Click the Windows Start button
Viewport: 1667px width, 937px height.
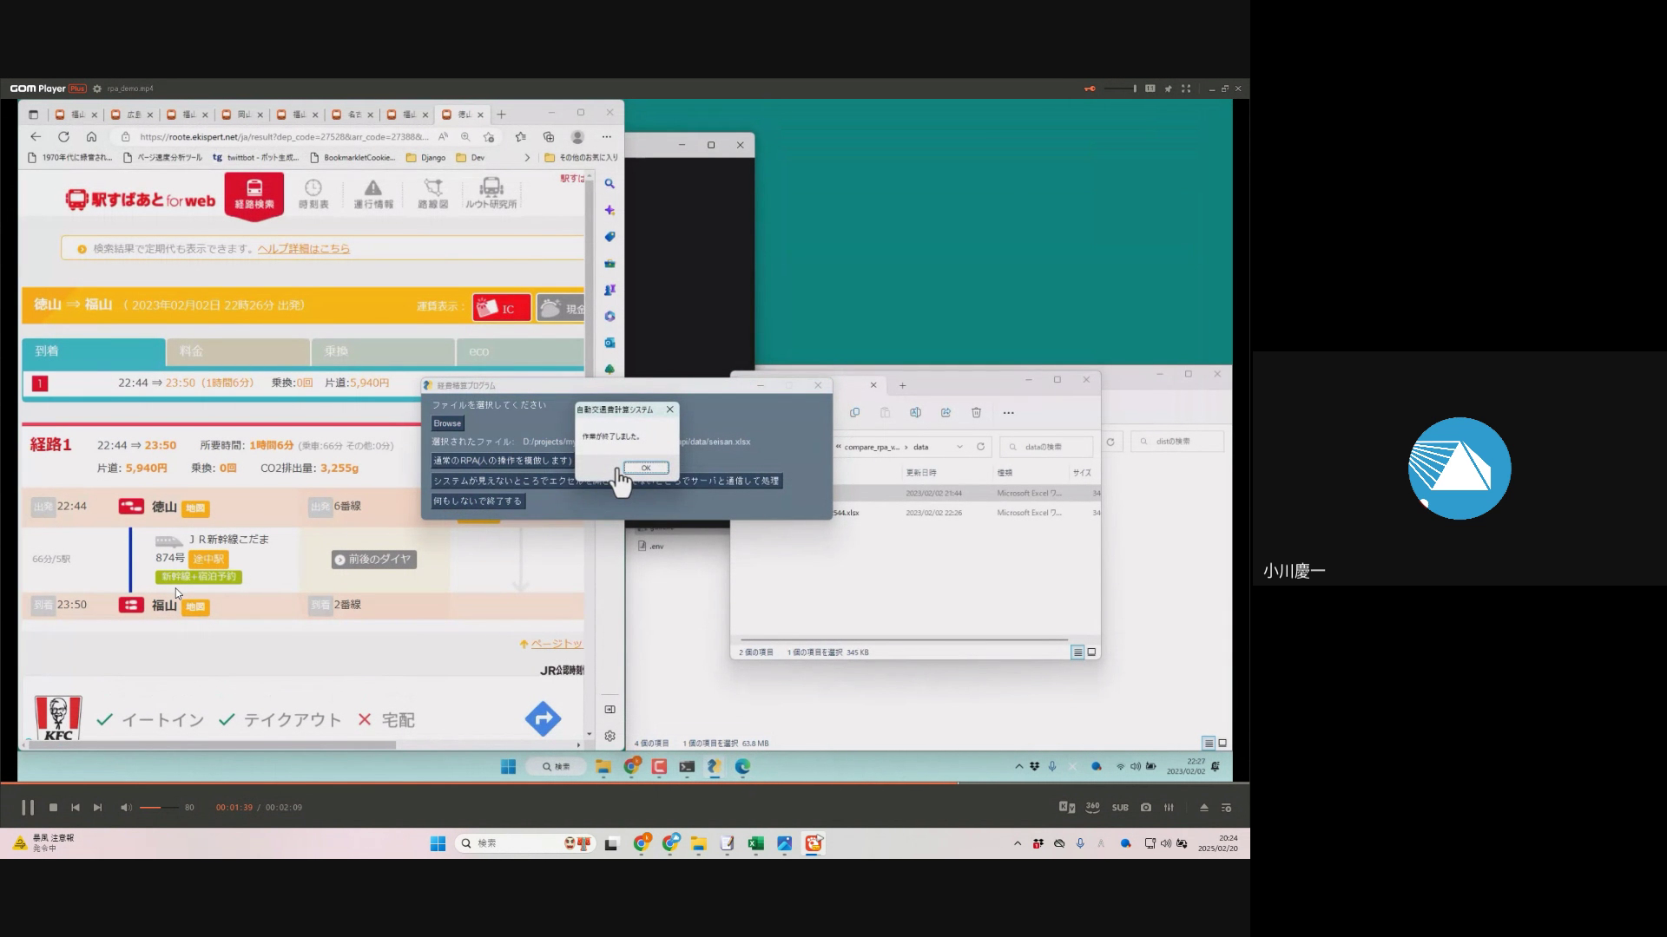(438, 843)
